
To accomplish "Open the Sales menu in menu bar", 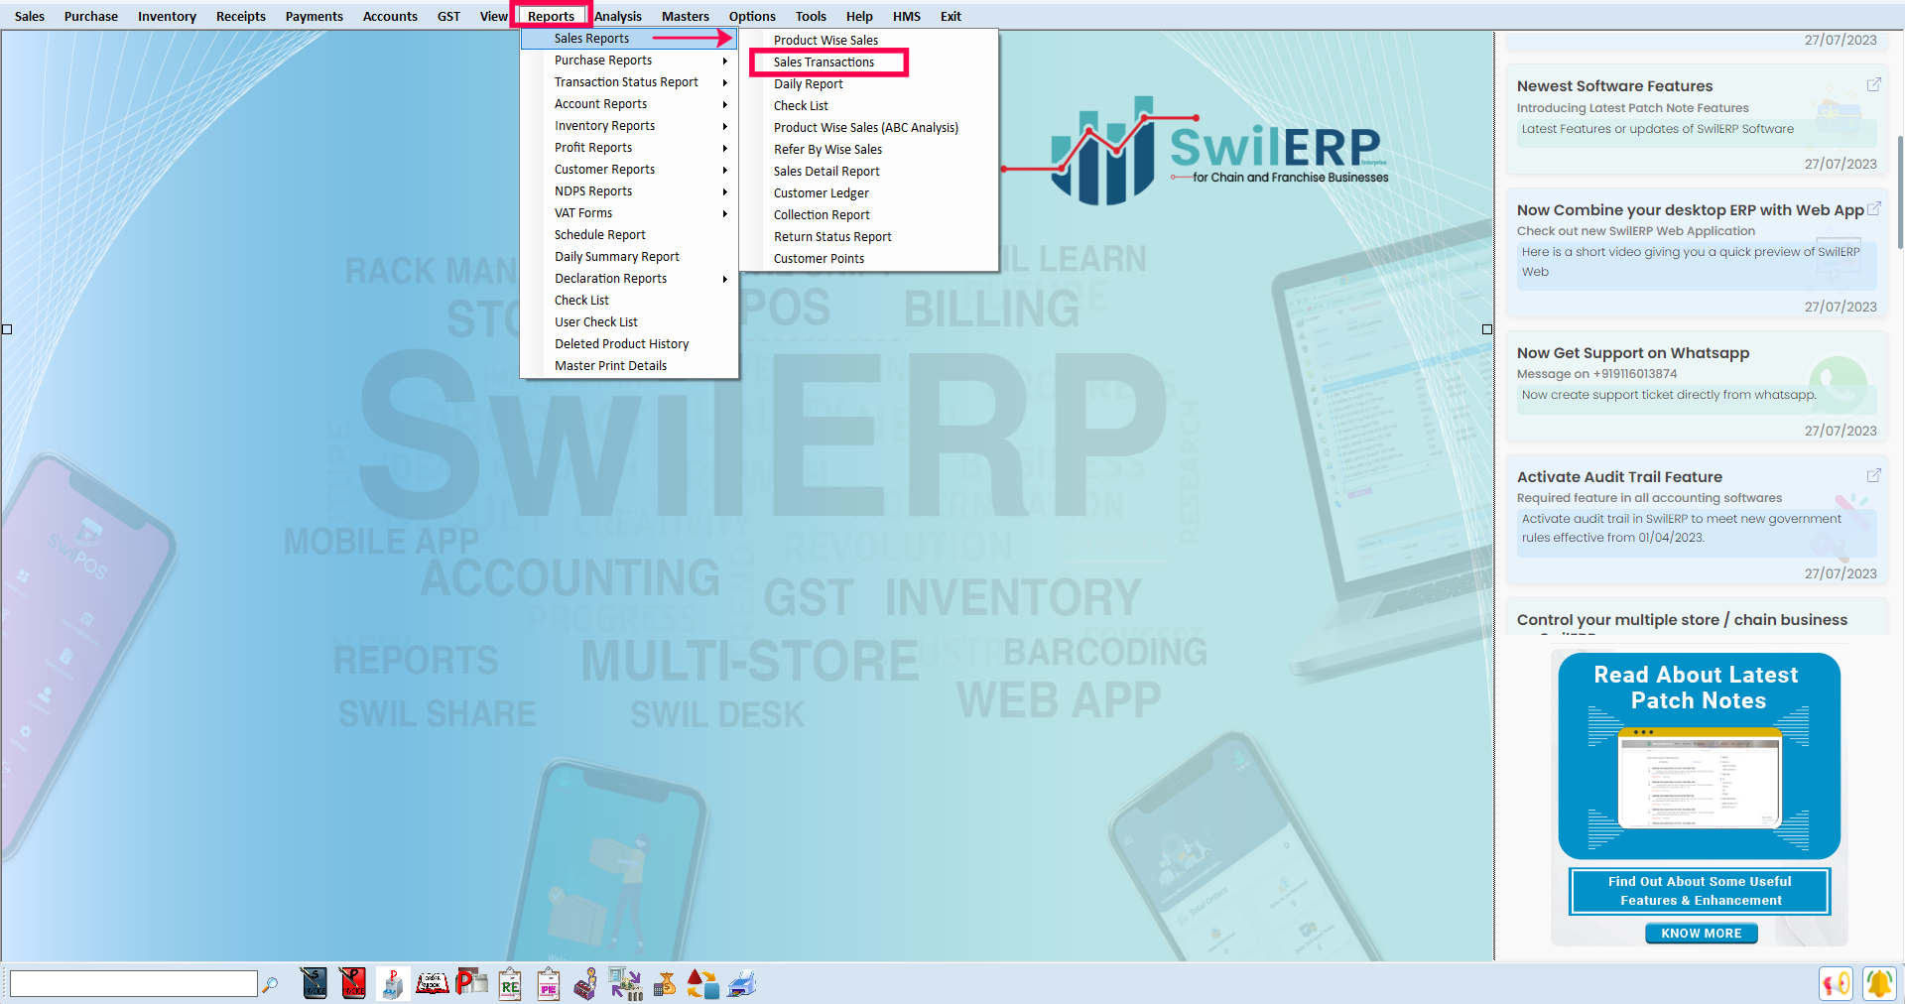I will click(30, 16).
